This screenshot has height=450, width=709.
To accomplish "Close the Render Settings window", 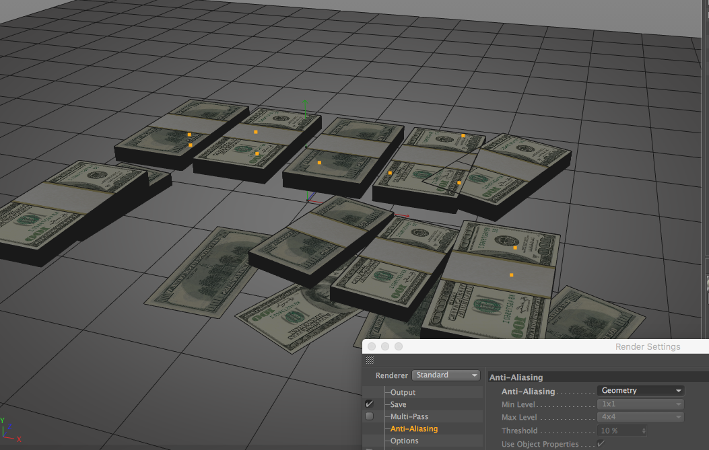I will point(372,346).
